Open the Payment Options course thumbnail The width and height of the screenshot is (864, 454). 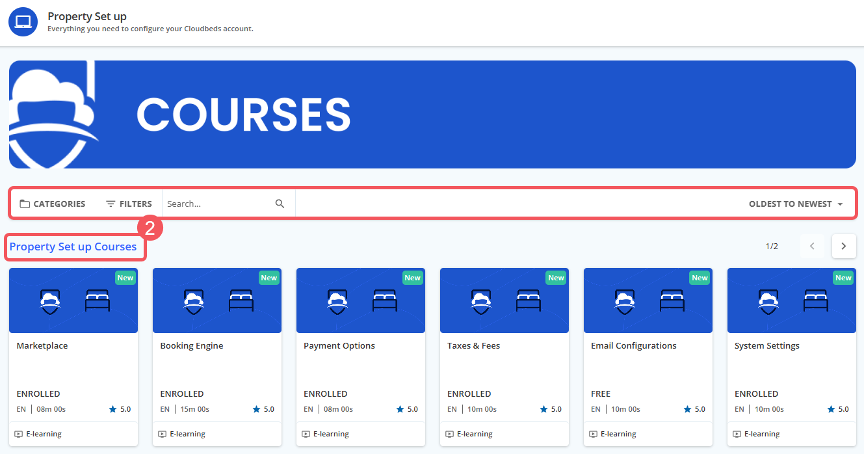(361, 300)
